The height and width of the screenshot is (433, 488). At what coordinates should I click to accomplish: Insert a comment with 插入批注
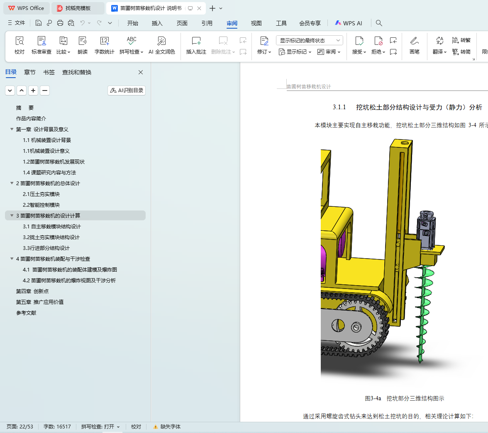(196, 45)
